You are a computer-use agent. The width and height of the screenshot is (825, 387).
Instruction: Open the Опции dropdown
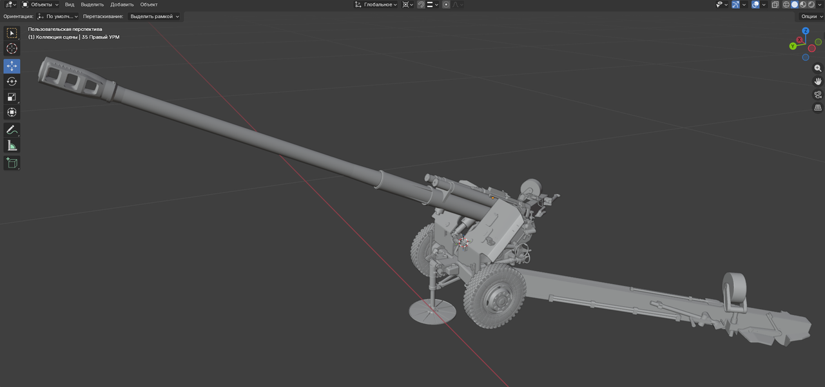(x=811, y=16)
